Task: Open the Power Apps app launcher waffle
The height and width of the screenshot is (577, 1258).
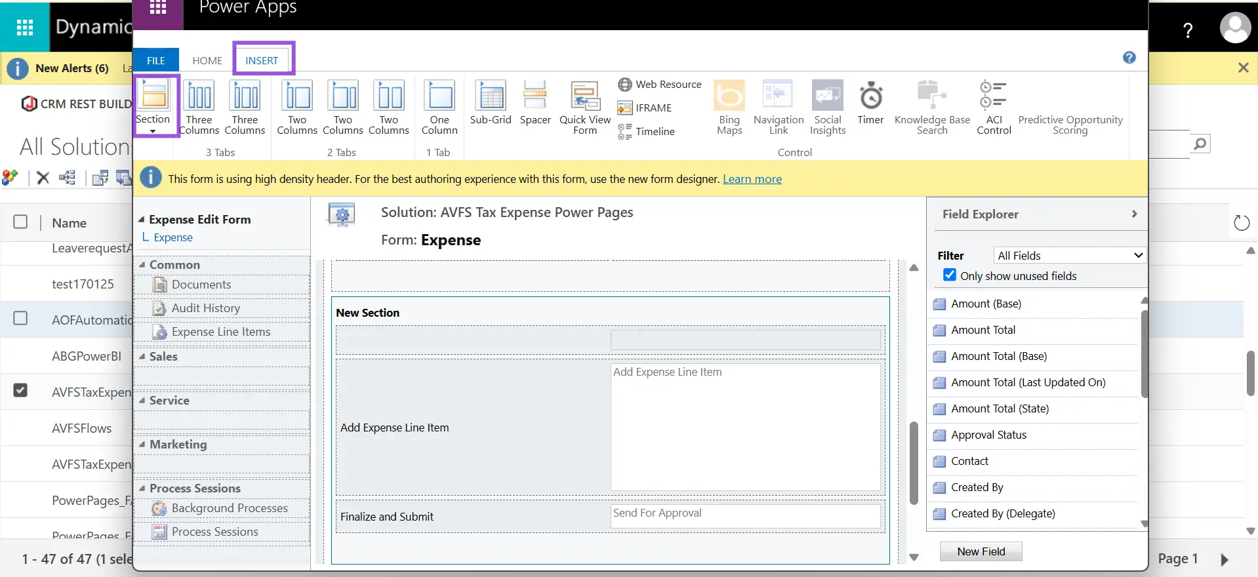Action: tap(158, 8)
